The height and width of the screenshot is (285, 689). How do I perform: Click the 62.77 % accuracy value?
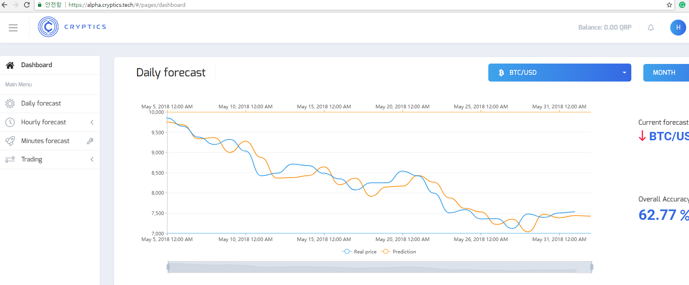coord(663,215)
